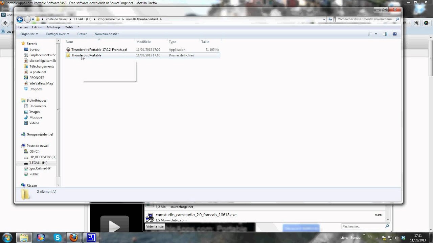Open the address bar history dropdown arrow
Screen dimensions: 433x243
click(324, 19)
